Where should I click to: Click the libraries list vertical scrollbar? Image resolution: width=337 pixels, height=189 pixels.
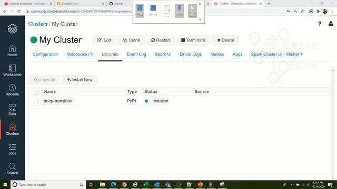click(x=333, y=124)
